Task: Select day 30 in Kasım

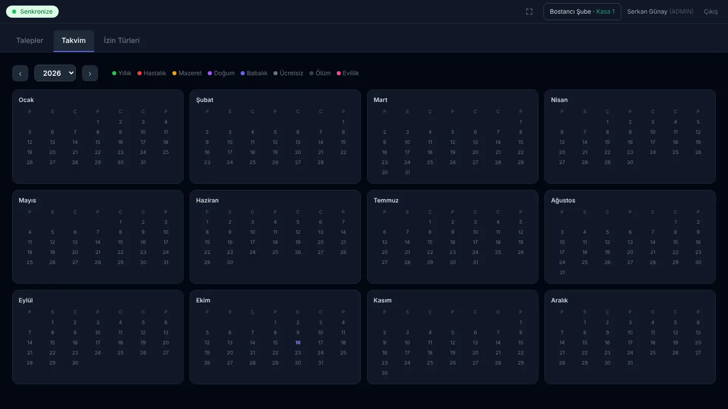Action: (385, 373)
